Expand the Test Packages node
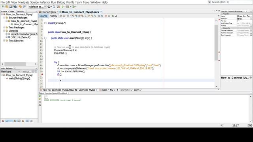The image size is (253, 142). tap(4, 28)
